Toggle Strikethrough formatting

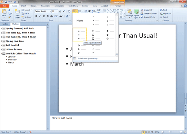point(51,16)
